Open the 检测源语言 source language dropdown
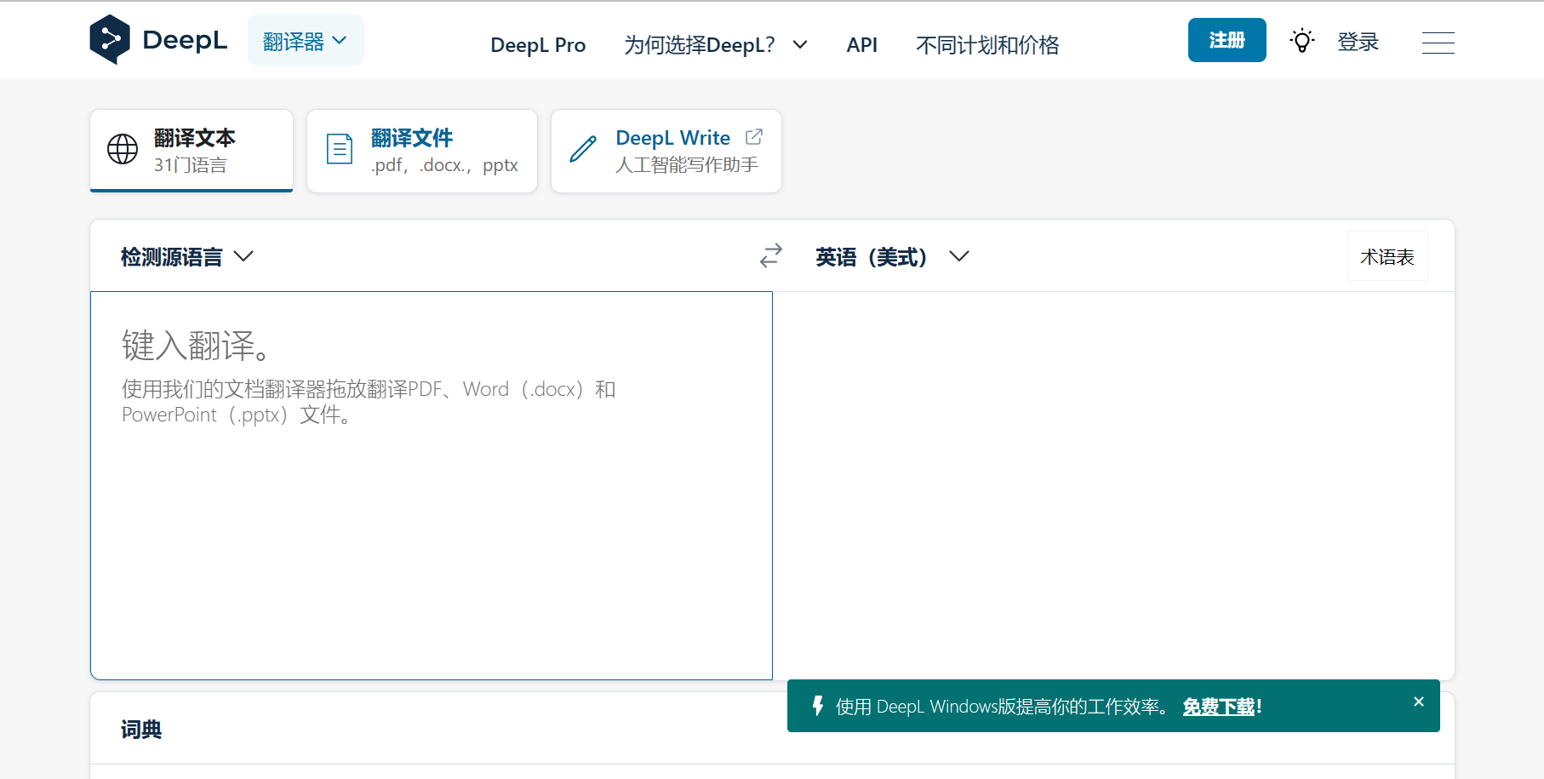This screenshot has width=1544, height=779. point(187,257)
